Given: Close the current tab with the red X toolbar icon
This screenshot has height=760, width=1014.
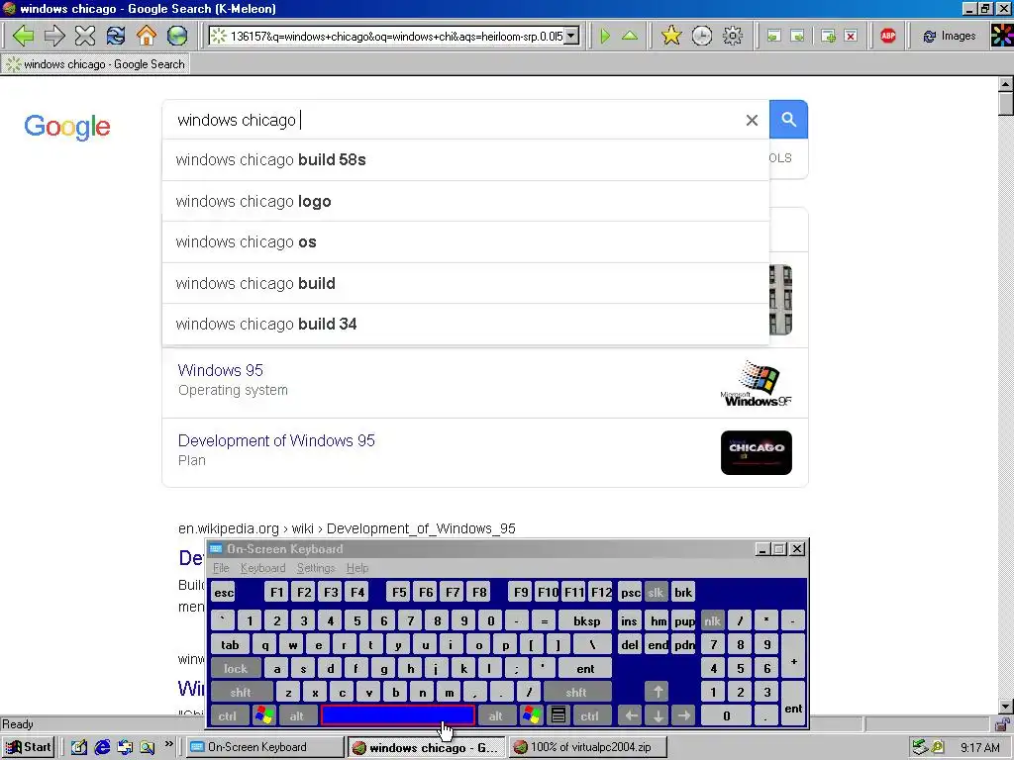Looking at the screenshot, I should (851, 37).
